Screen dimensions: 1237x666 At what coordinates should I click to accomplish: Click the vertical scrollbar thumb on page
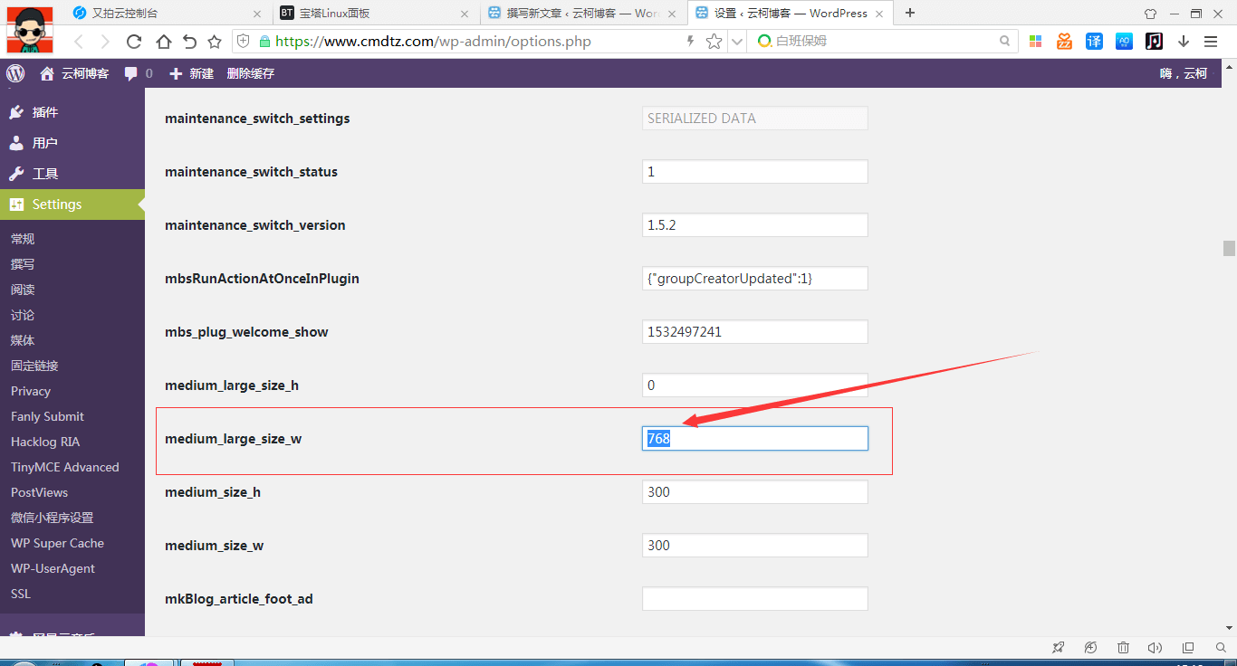click(x=1229, y=249)
